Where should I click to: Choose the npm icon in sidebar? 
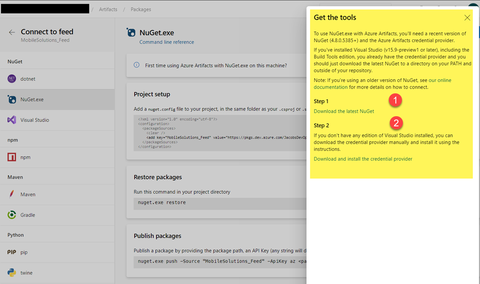click(12, 157)
